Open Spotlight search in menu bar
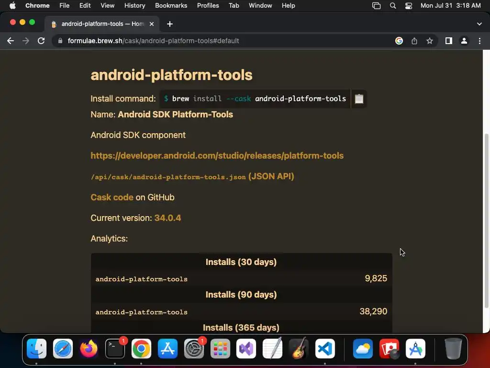 coord(393,6)
